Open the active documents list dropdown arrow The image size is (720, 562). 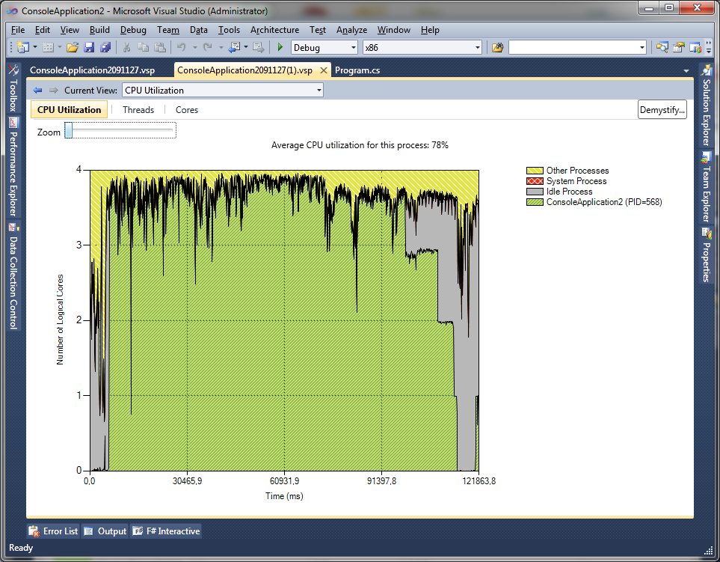pos(686,71)
